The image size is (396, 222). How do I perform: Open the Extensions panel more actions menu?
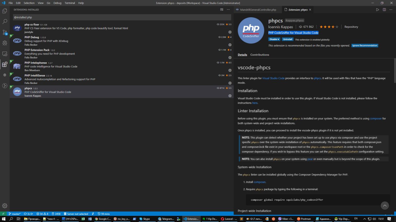pyautogui.click(x=228, y=10)
